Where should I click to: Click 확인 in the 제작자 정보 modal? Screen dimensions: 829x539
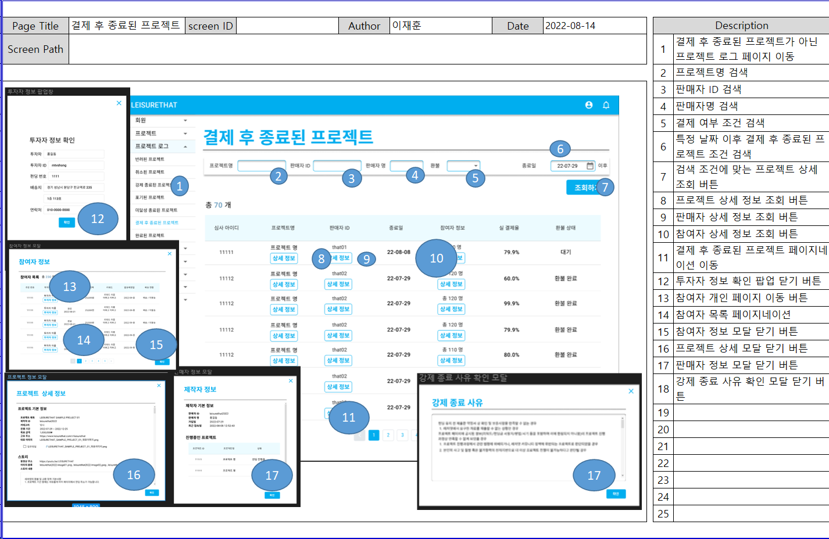coord(272,495)
